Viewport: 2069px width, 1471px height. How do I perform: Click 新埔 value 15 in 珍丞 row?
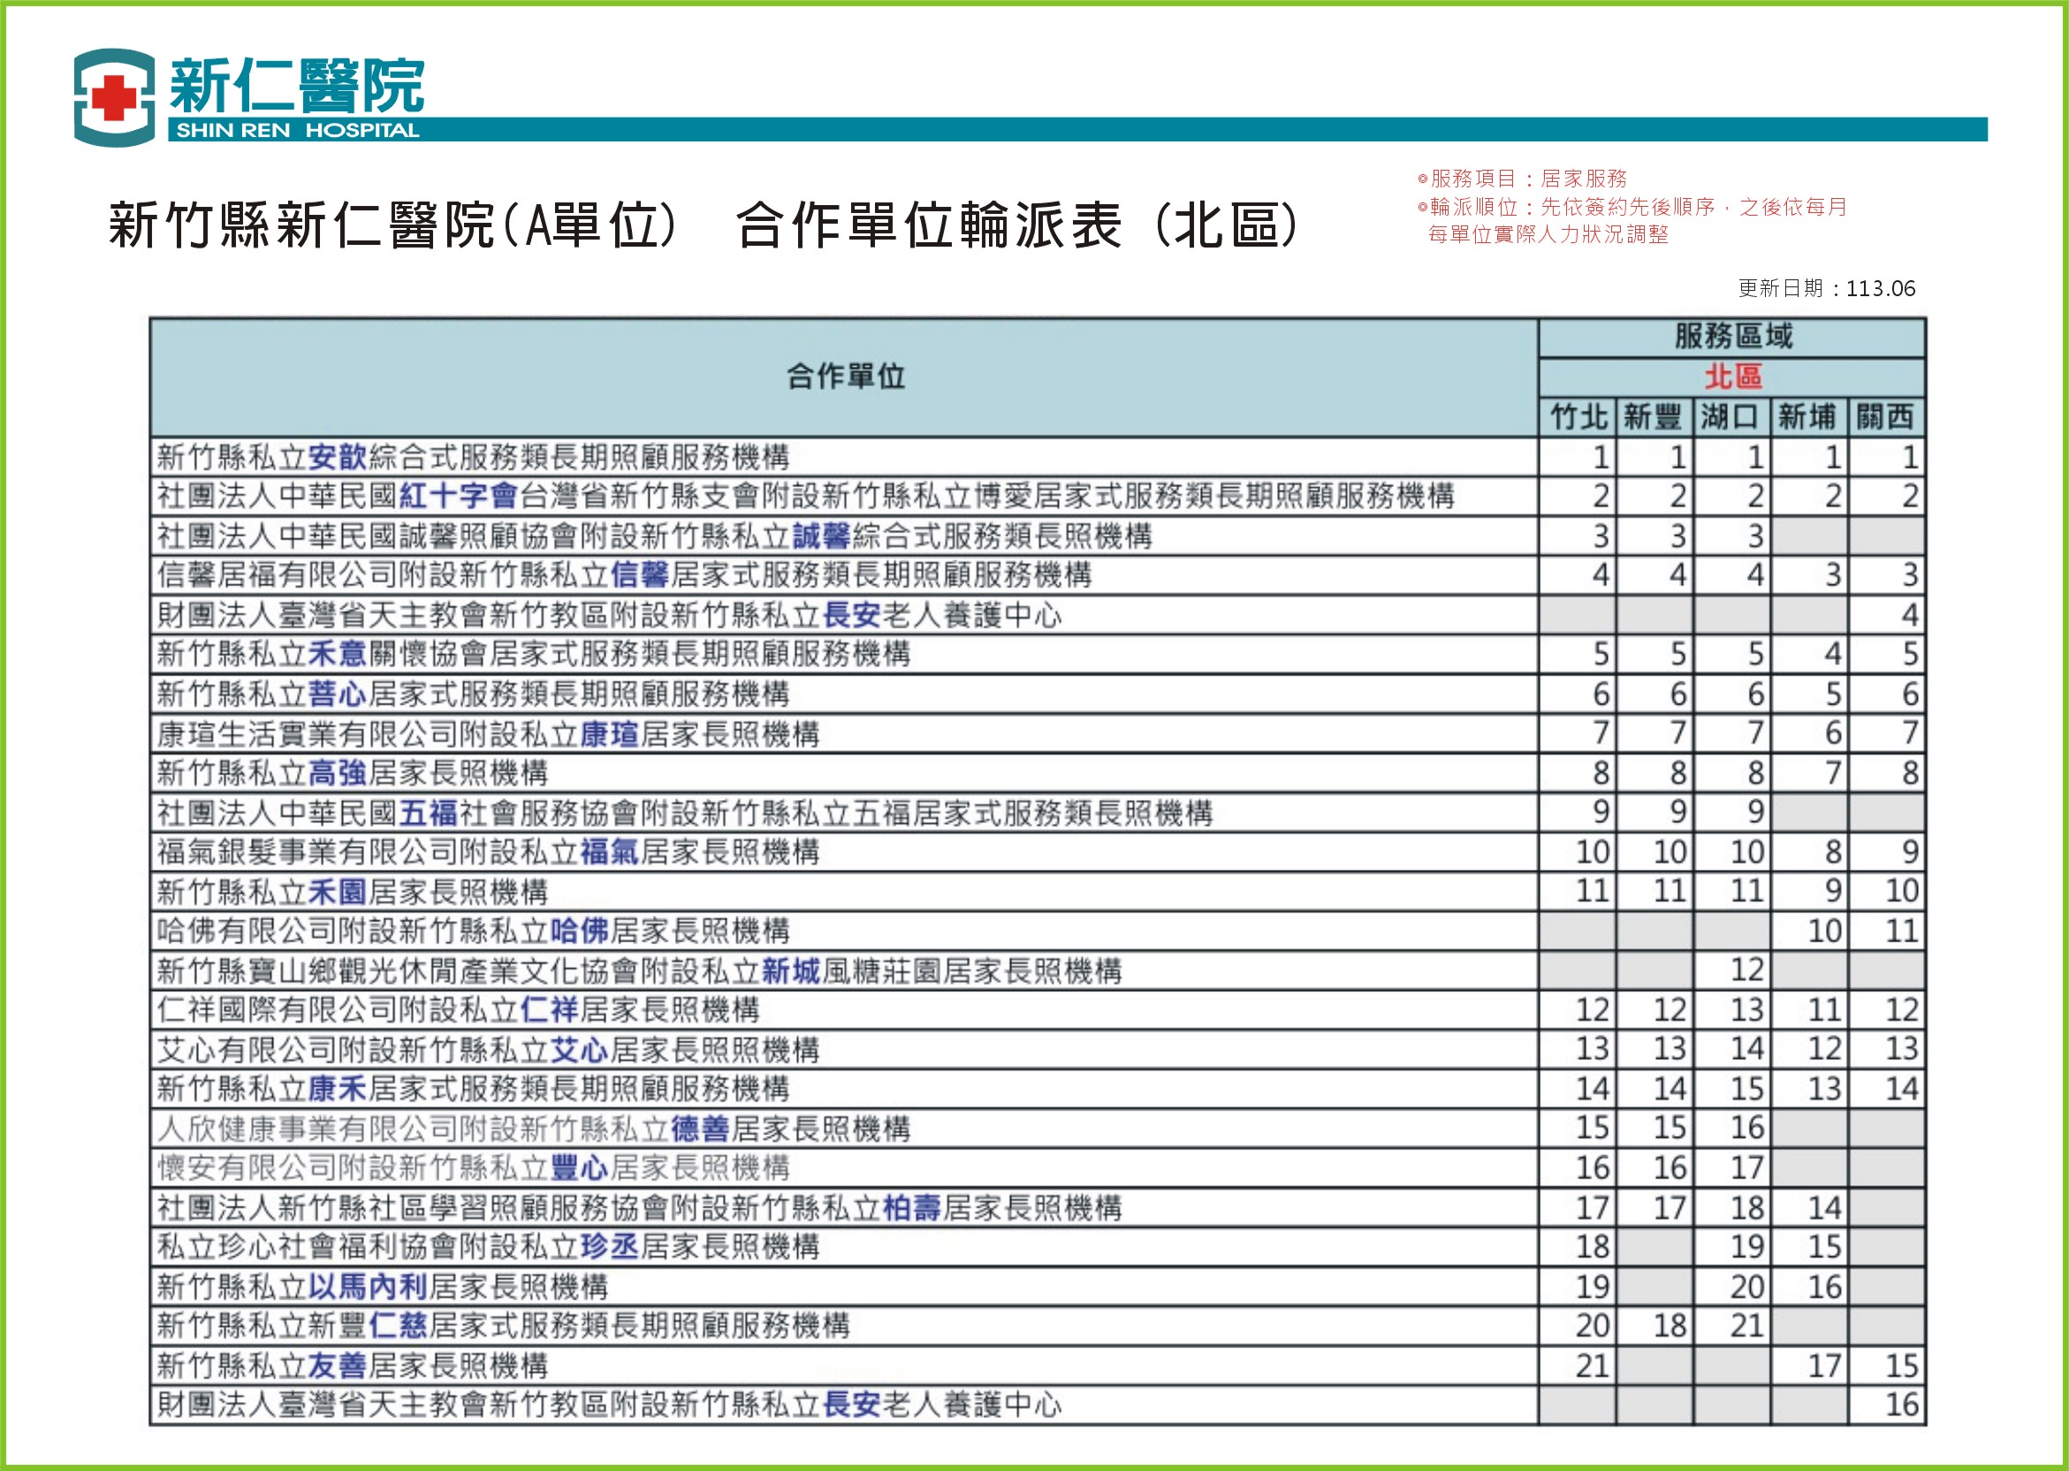1824,1247
